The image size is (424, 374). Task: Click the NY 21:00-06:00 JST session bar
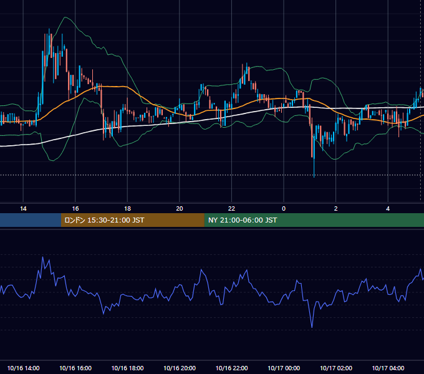(x=314, y=220)
